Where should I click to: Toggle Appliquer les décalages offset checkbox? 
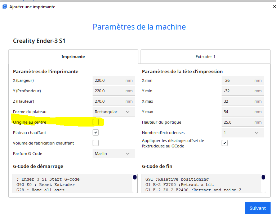[x=224, y=143]
